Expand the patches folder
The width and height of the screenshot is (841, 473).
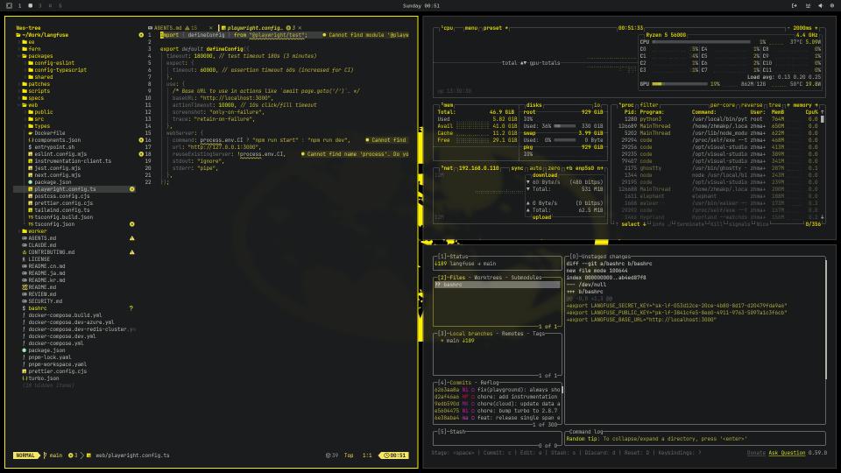point(35,84)
